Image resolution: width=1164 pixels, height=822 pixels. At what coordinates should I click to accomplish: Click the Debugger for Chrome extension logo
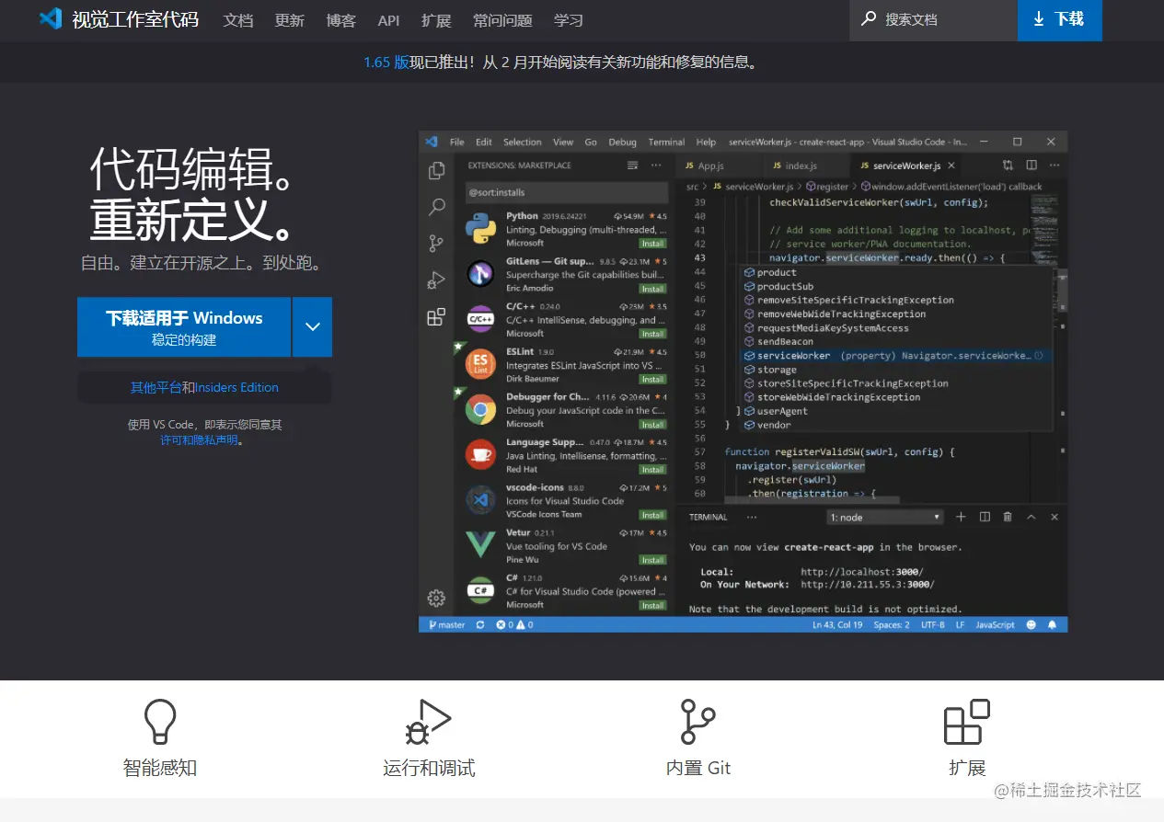(480, 410)
